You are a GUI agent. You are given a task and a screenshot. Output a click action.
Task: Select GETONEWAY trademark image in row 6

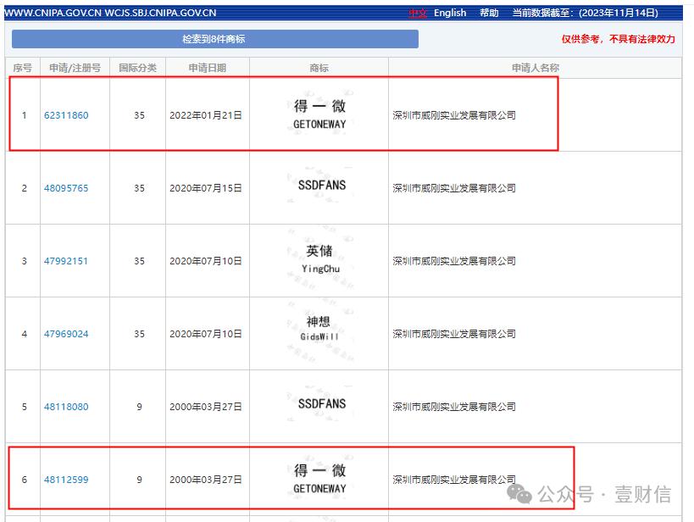(x=319, y=479)
